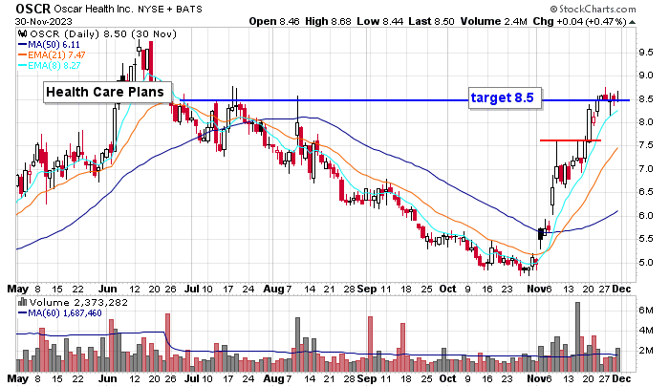This screenshot has height=387, width=669.
Task: Click the Jun label under the price chart
Action: pyautogui.click(x=107, y=289)
